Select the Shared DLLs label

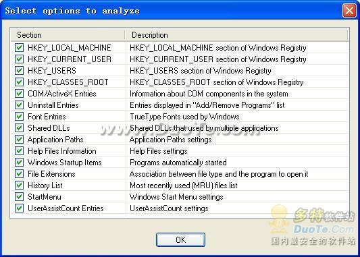coord(49,128)
